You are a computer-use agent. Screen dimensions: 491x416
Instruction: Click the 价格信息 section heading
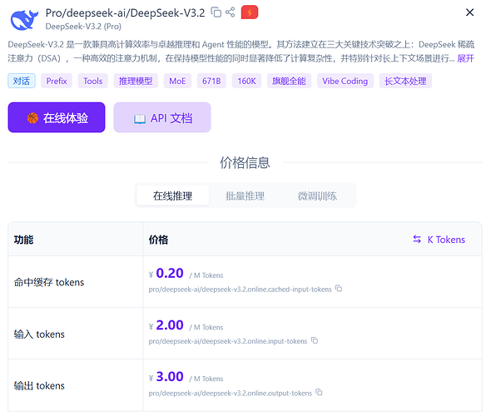[x=245, y=163]
